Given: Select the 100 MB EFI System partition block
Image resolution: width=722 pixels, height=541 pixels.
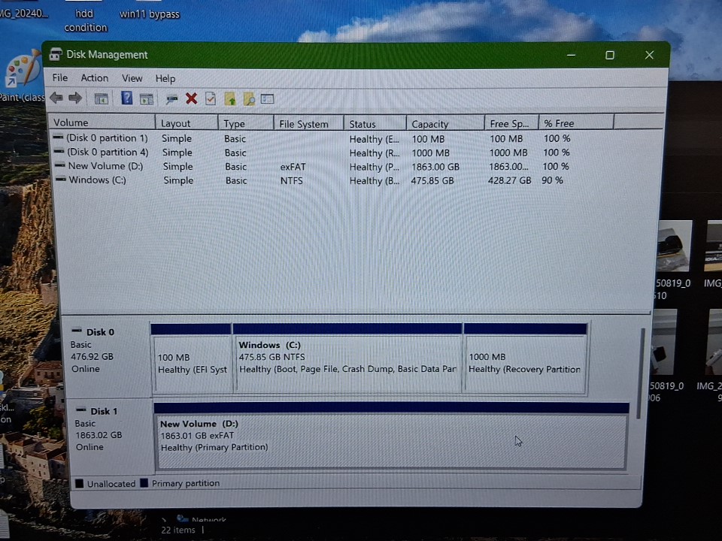Looking at the screenshot, I should click(192, 359).
